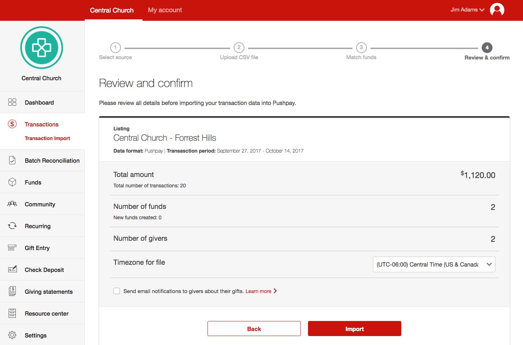
Task: Click the Giving statements receipt icon
Action: click(12, 291)
